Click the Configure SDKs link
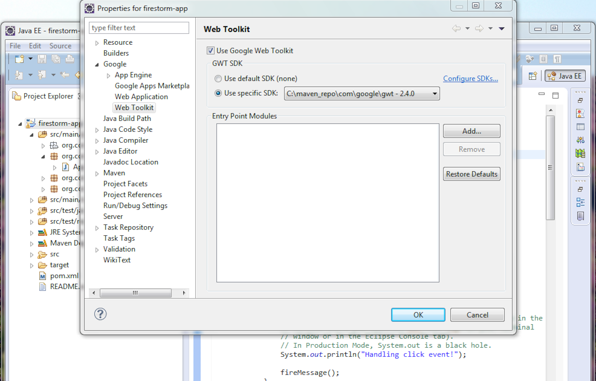596x381 pixels. point(470,79)
